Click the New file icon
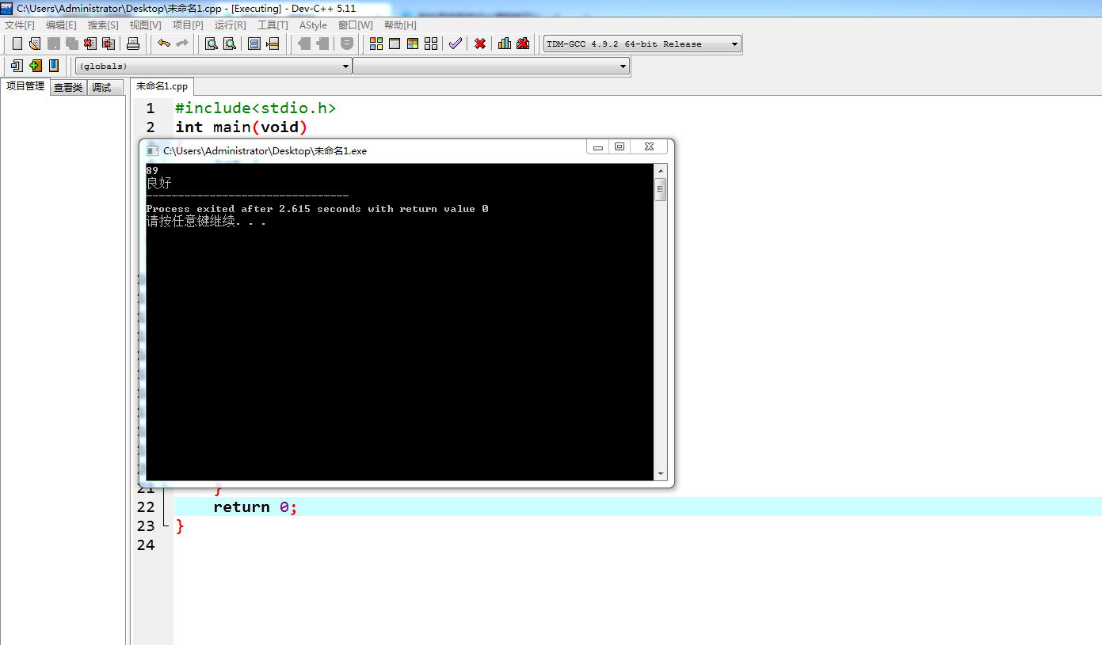The height and width of the screenshot is (645, 1102). 17,44
